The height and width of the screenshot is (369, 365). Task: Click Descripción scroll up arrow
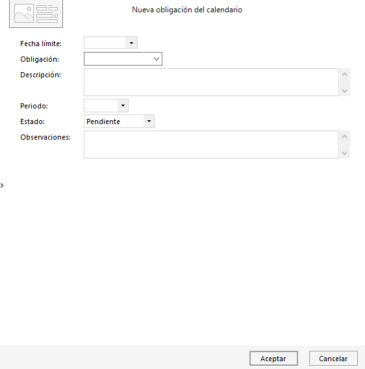coord(344,74)
